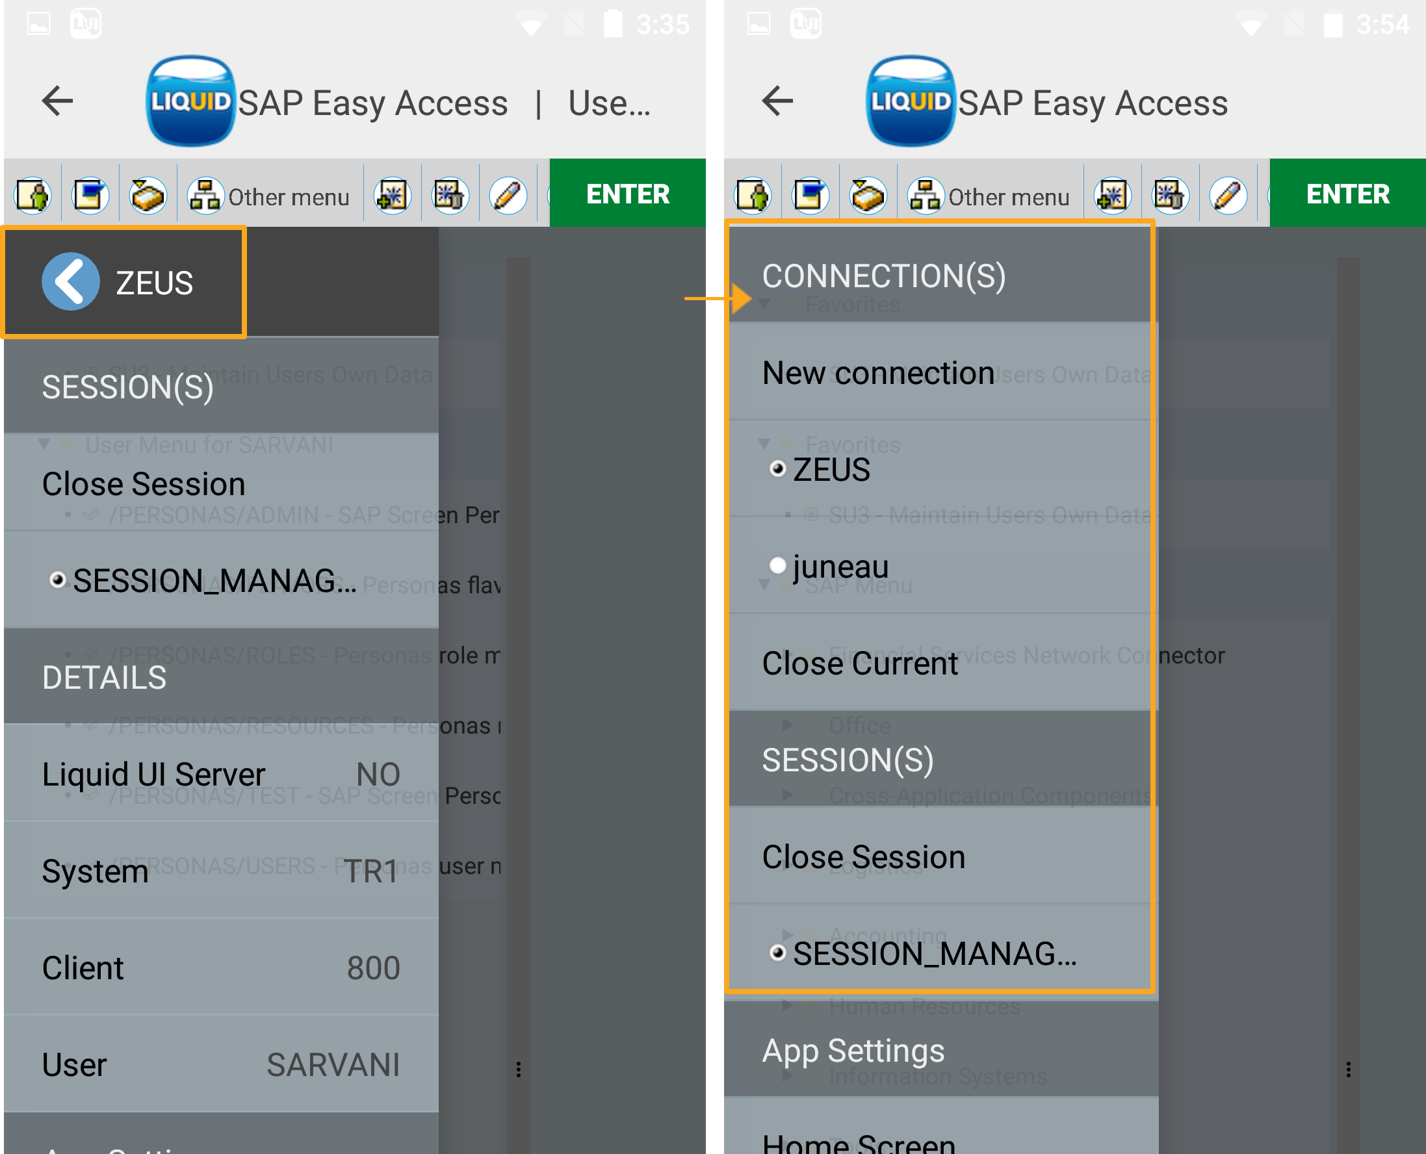Click User menu icon in right toolbar

[x=753, y=196]
